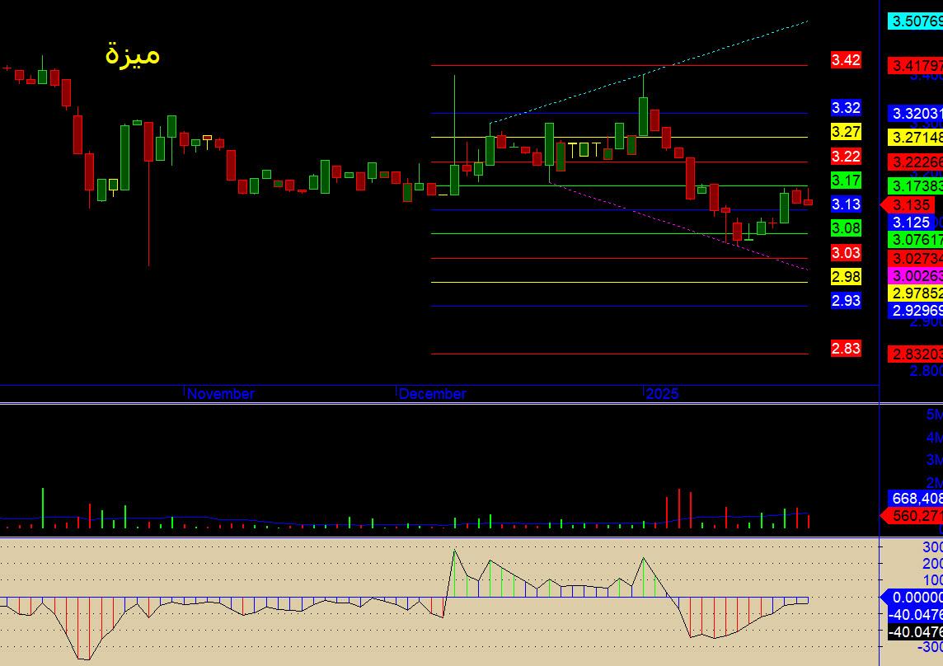The height and width of the screenshot is (666, 943).
Task: Select the red 2.83 level label
Action: click(846, 349)
